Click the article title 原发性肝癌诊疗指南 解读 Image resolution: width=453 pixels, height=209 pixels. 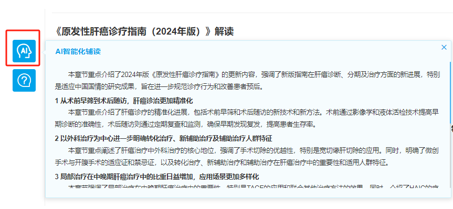coord(144,31)
